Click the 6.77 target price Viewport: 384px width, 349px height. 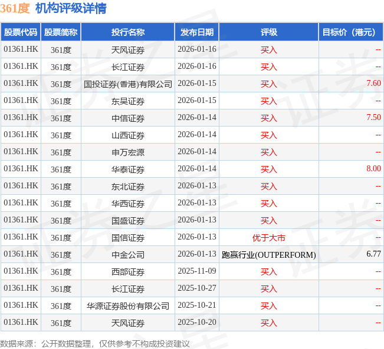click(373, 254)
